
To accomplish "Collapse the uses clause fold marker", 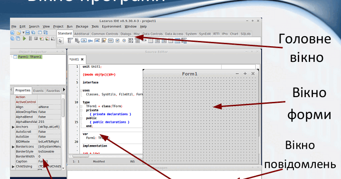I will coord(81,90).
